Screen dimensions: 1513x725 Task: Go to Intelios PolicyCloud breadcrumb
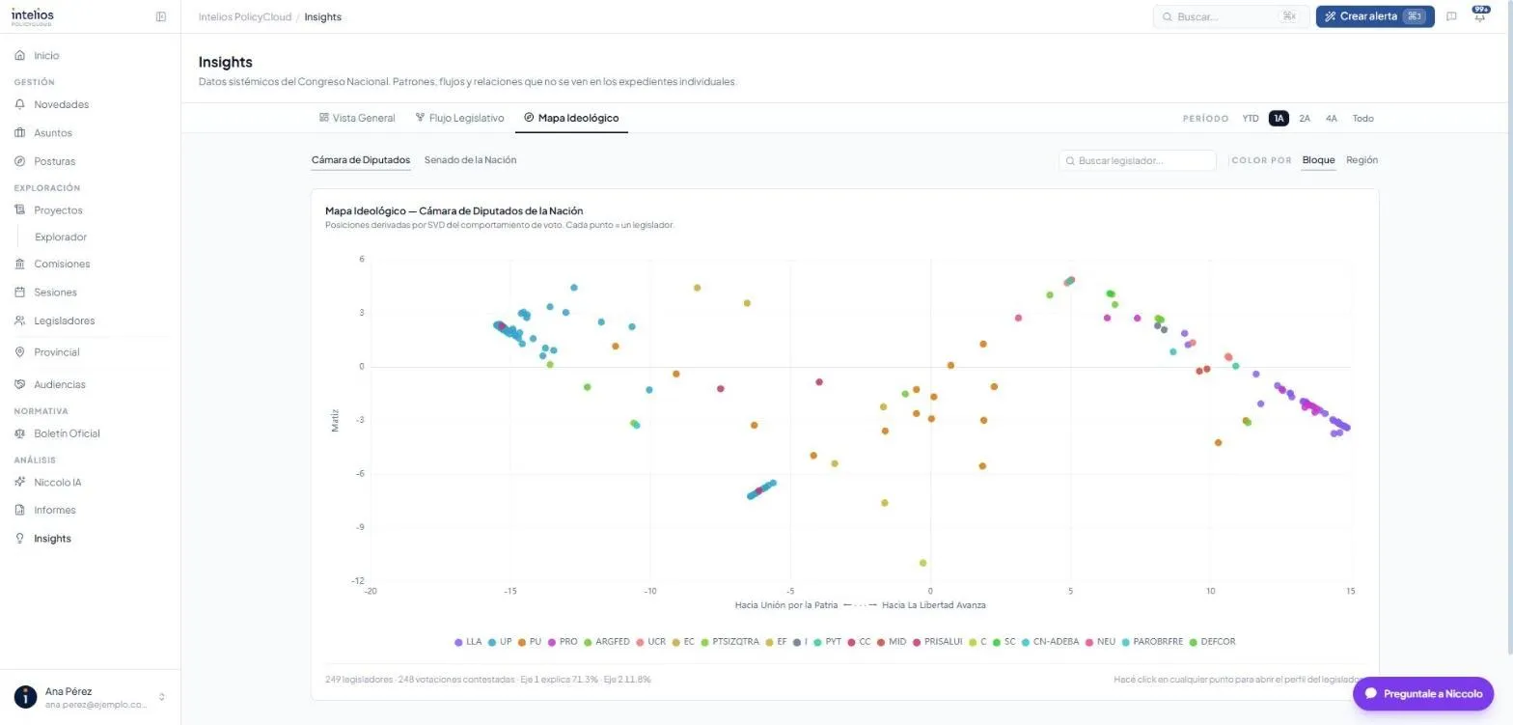click(244, 17)
